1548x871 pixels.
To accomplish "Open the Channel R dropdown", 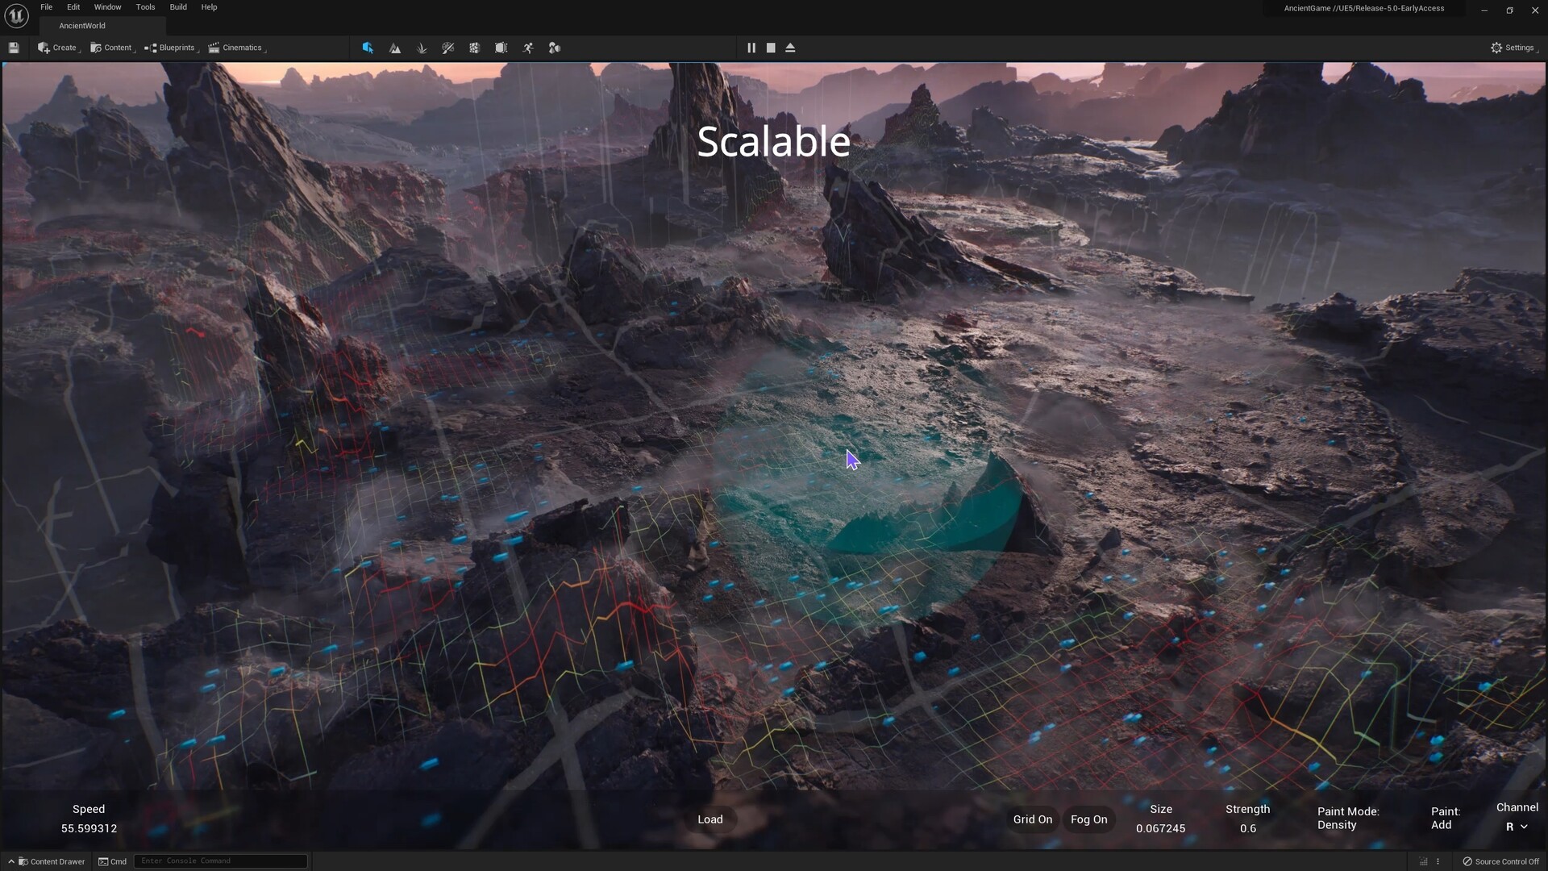I will click(1517, 826).
